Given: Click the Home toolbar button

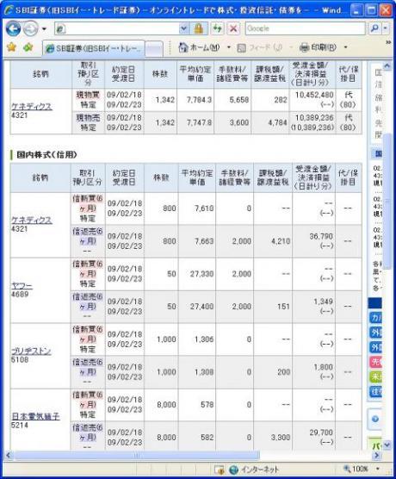Looking at the screenshot, I should [x=199, y=47].
